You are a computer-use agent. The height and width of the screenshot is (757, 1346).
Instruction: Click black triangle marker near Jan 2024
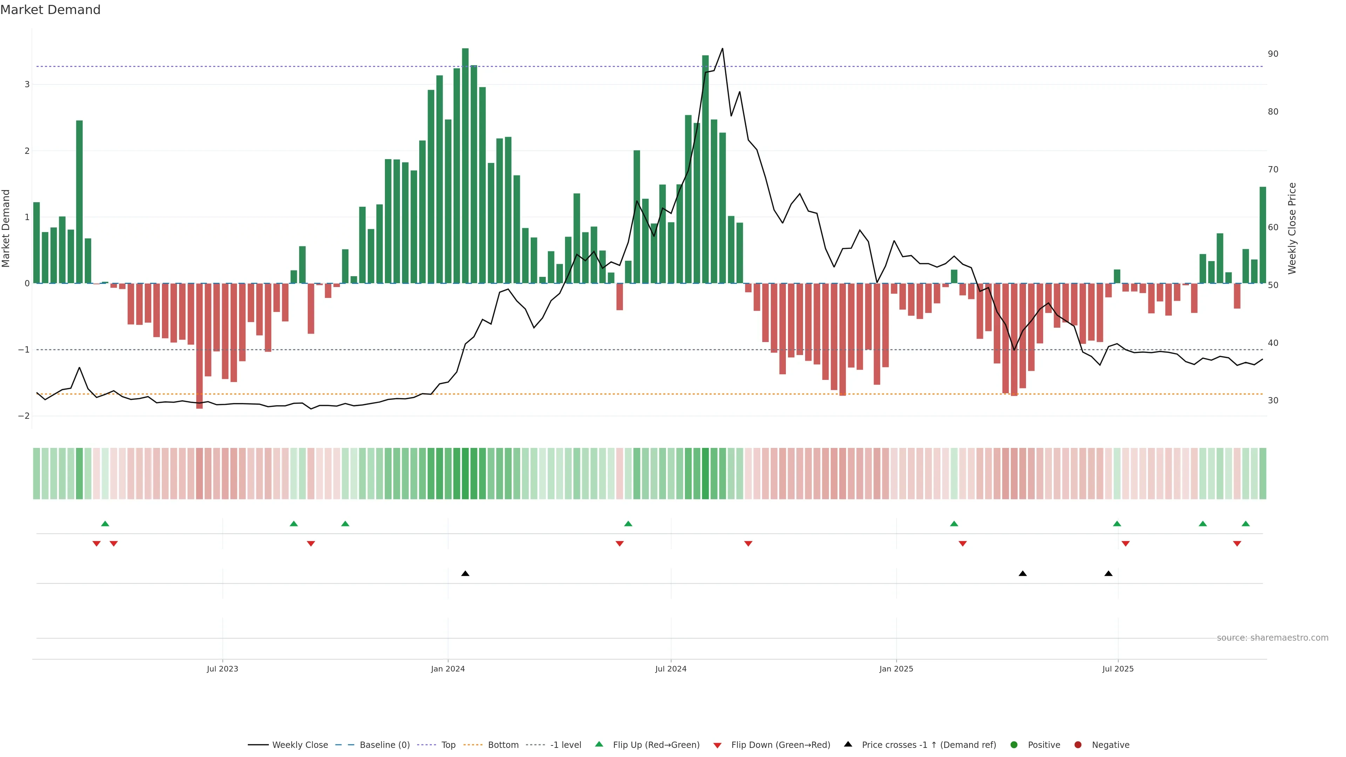(x=465, y=574)
